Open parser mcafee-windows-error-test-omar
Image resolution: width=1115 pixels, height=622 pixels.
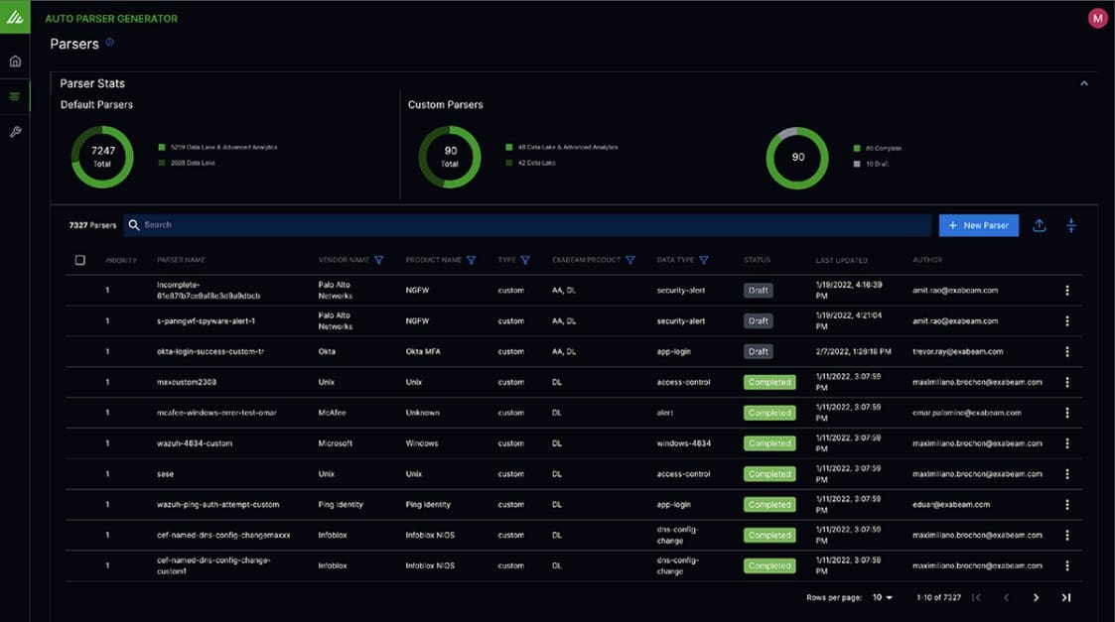coord(216,413)
